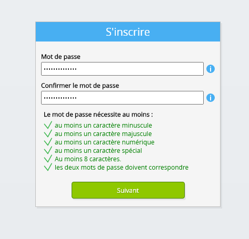The image size is (249, 239).
Task: Click the info icon beside Confirmer le mot de passe
Action: pos(211,98)
